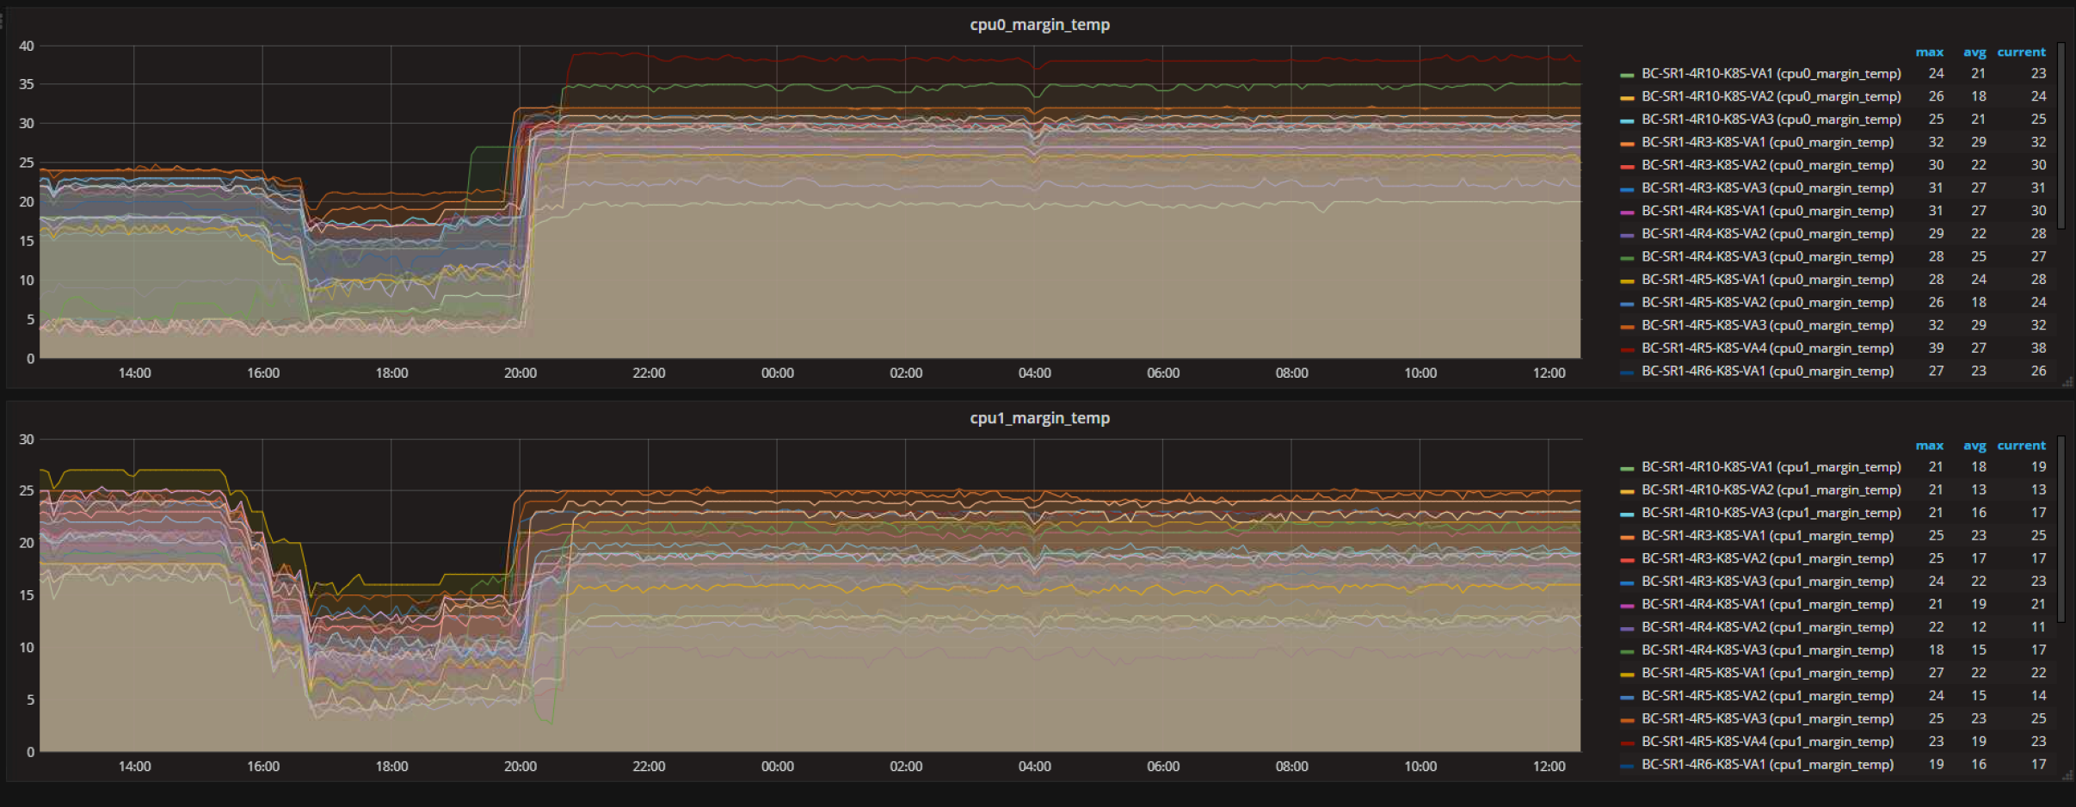Sort cpu1 legend by max column

coord(1930,446)
